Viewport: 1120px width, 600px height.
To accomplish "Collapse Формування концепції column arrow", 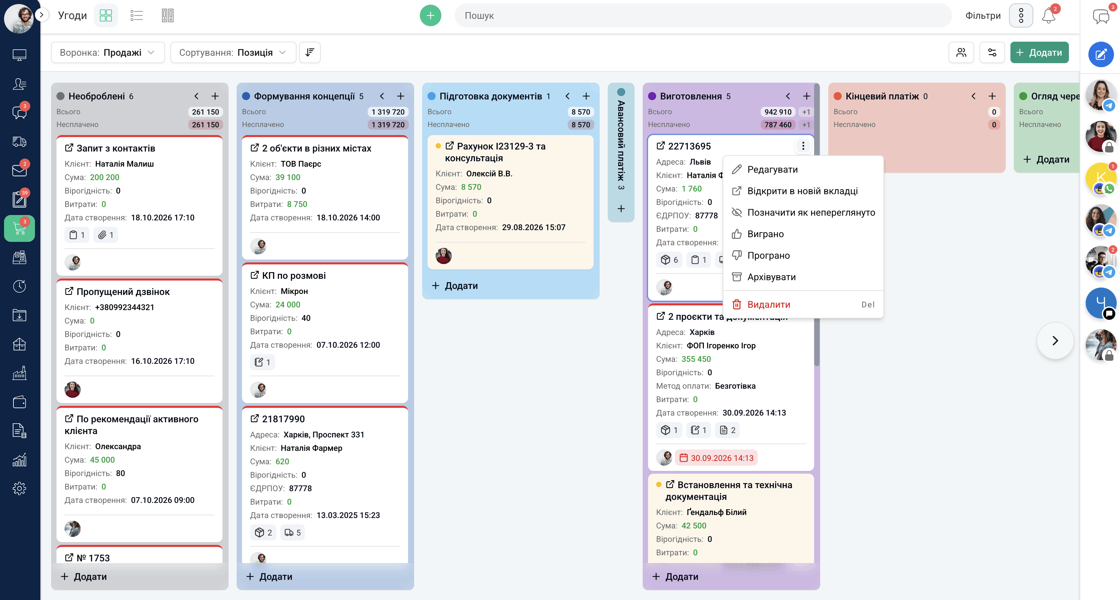I will point(382,96).
